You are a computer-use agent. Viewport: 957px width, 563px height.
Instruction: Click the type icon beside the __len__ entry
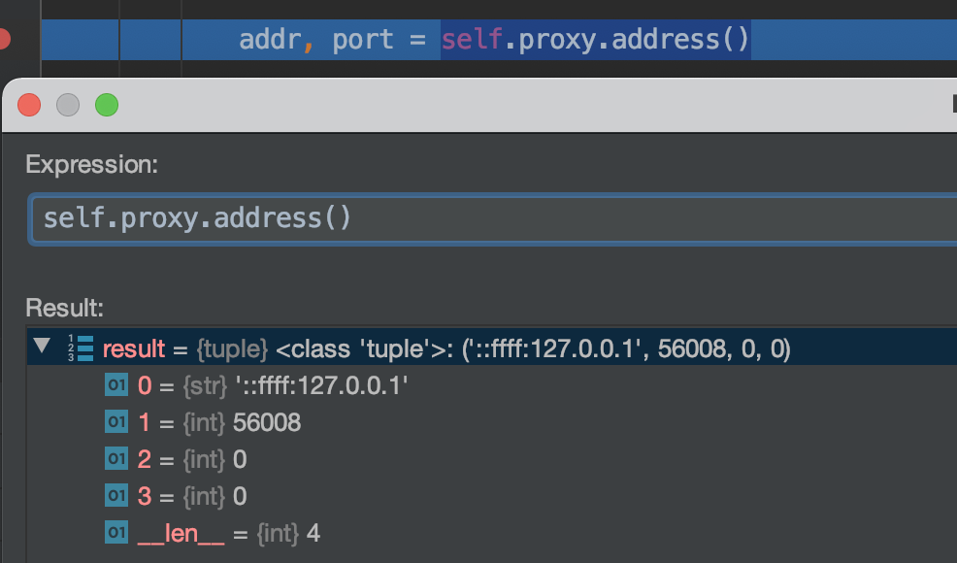(115, 533)
